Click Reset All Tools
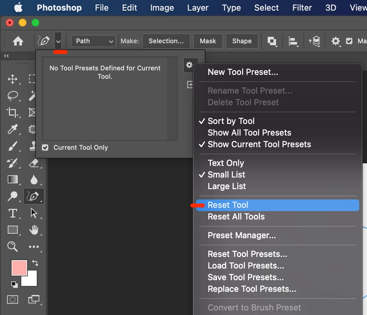The height and width of the screenshot is (315, 367). pos(277,217)
